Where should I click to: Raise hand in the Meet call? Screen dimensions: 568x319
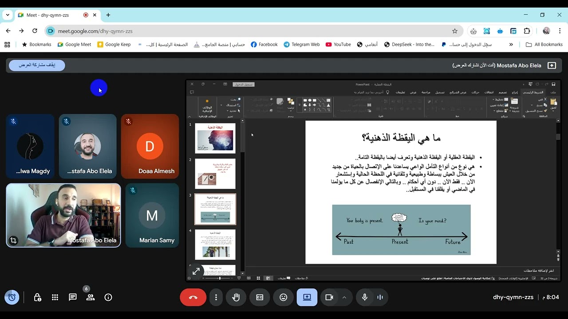click(x=236, y=297)
